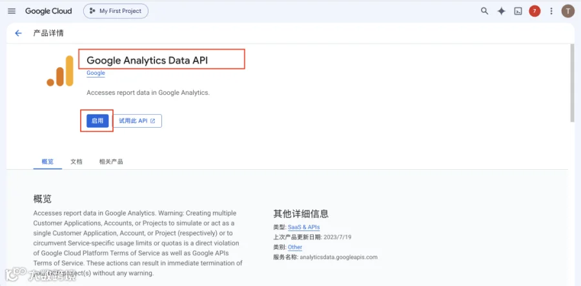Click the blue 启用 enable button
581x286 pixels.
[97, 121]
